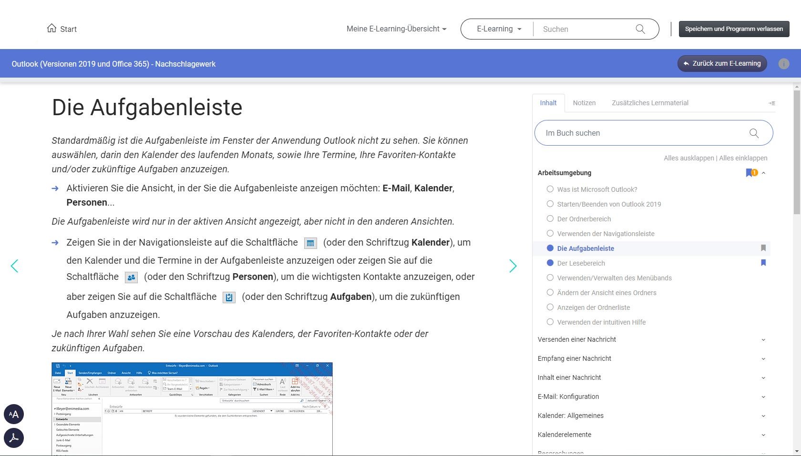The height and width of the screenshot is (456, 801).
Task: Expand E-Mail: Konfiguration section
Action: [763, 397]
